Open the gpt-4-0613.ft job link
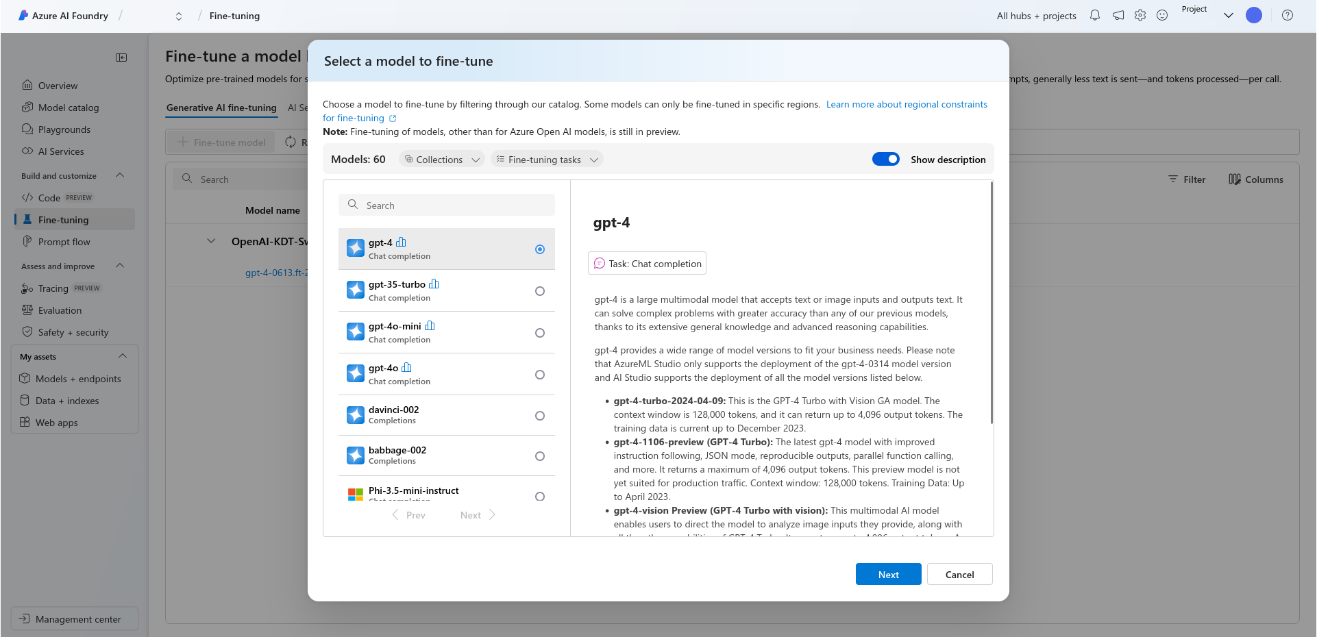Screen dimensions: 1317x637 (x=276, y=273)
